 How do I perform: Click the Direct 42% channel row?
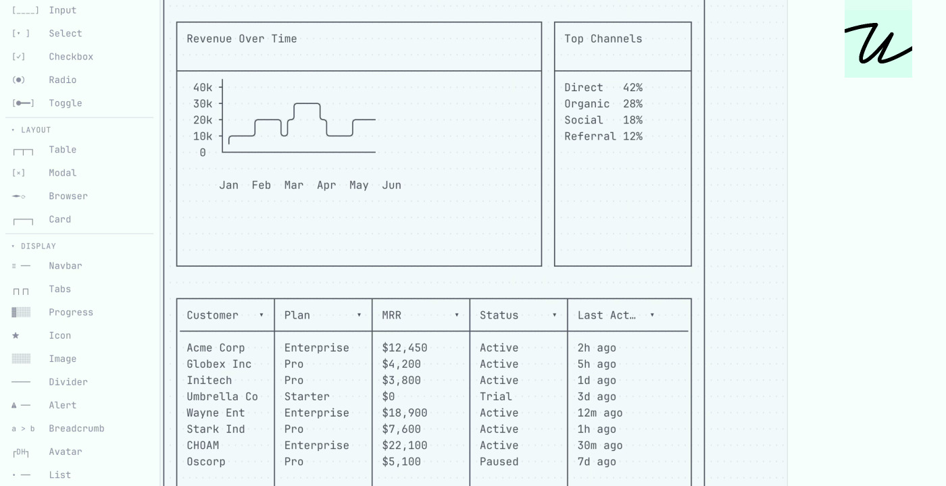click(603, 88)
